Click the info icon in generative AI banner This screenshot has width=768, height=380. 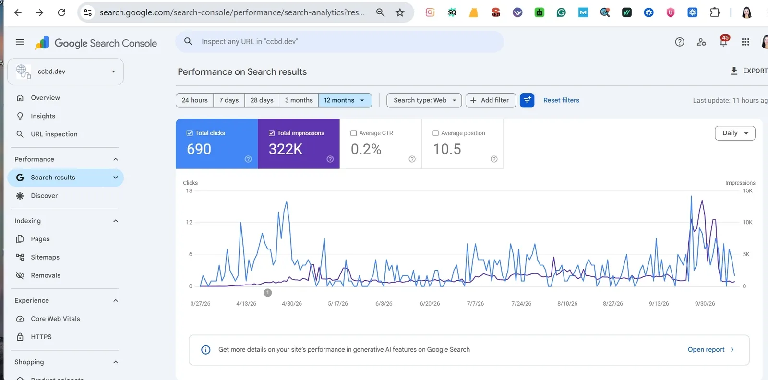205,350
